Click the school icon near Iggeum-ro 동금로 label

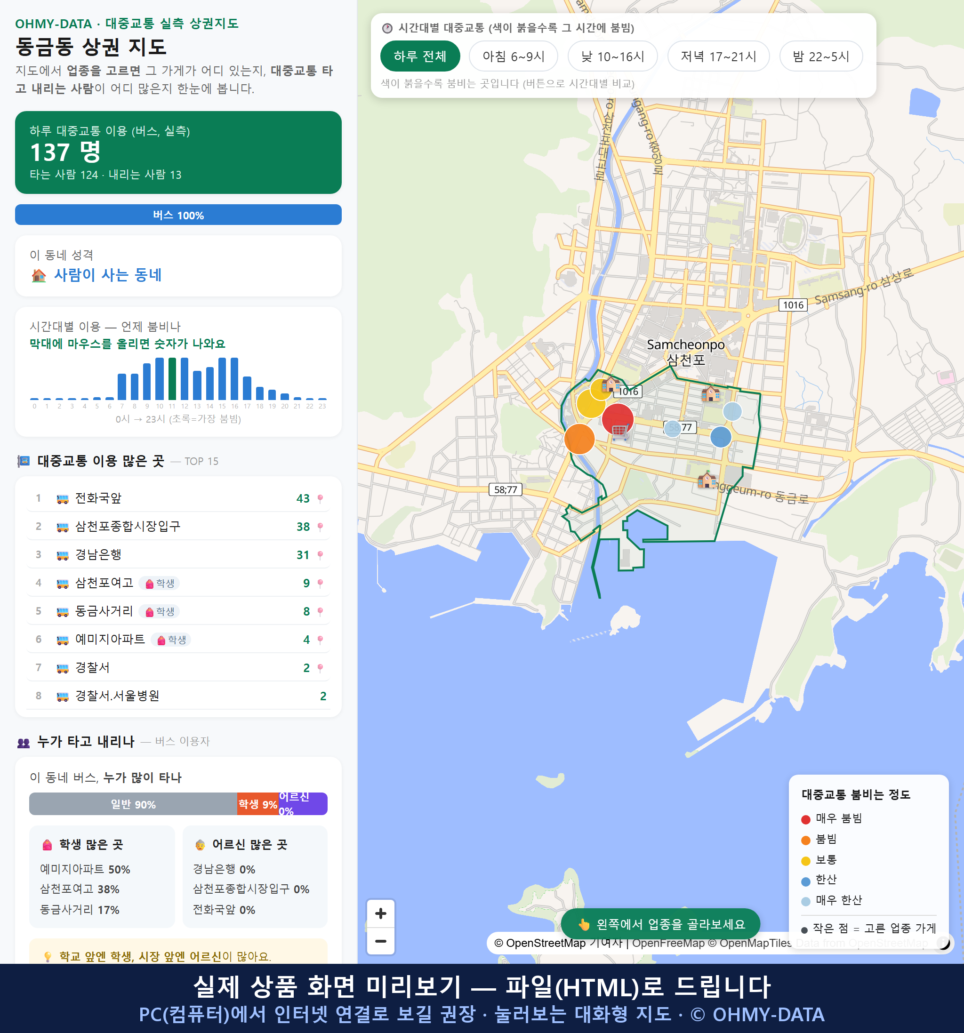pyautogui.click(x=707, y=480)
